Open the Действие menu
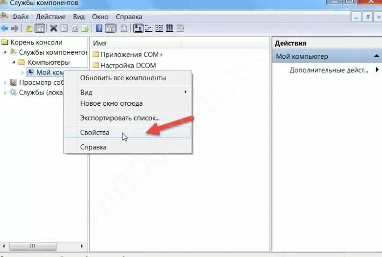 50,17
